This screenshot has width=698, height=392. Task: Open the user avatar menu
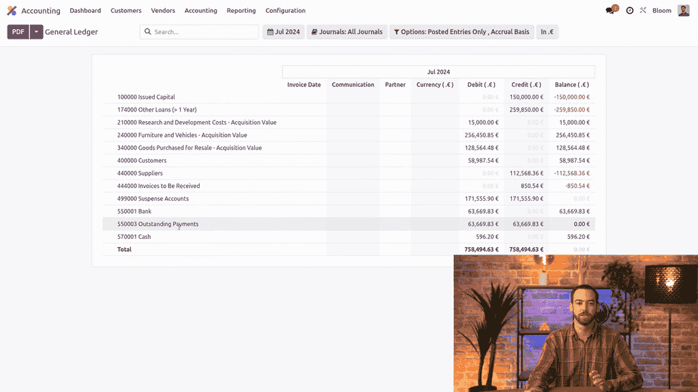coord(683,11)
